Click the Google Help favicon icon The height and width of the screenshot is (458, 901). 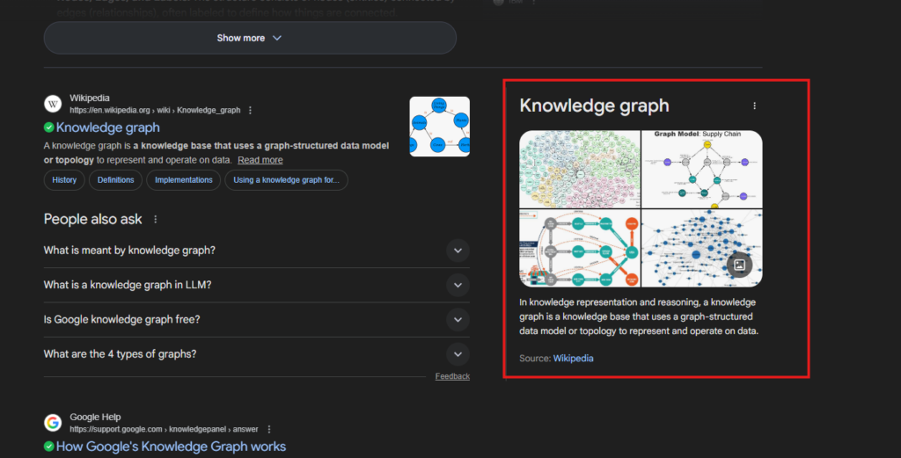coord(53,423)
